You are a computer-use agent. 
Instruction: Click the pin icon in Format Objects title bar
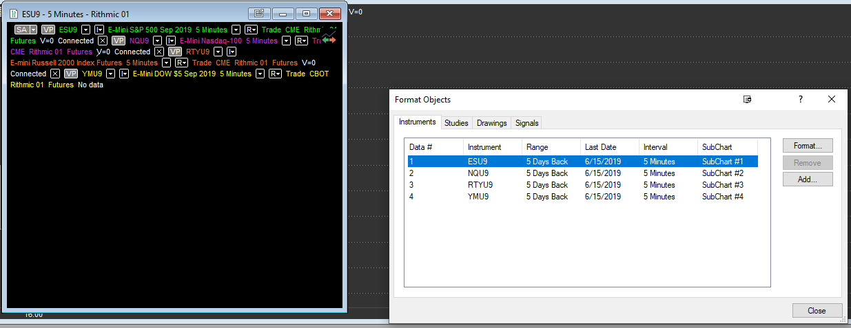click(748, 100)
